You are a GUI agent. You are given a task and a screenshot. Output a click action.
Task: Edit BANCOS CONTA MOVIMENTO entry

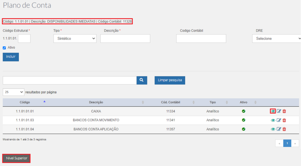(x=279, y=120)
